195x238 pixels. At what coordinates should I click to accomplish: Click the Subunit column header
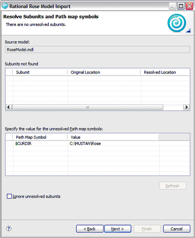pos(40,72)
